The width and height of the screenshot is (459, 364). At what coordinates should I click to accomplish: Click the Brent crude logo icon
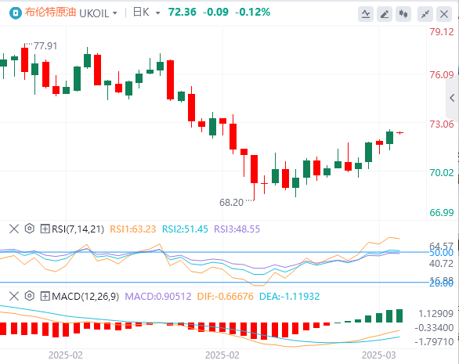[x=15, y=13]
